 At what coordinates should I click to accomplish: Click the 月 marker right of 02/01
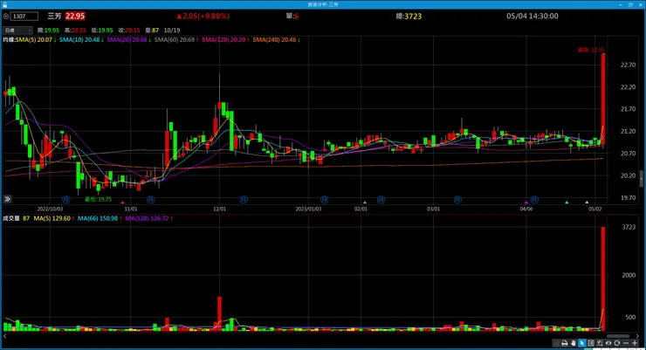pos(381,200)
